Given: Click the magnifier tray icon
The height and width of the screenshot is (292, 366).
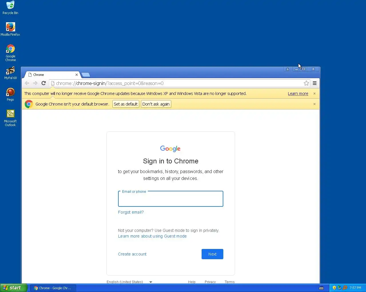Looking at the screenshot, I should 345,288.
